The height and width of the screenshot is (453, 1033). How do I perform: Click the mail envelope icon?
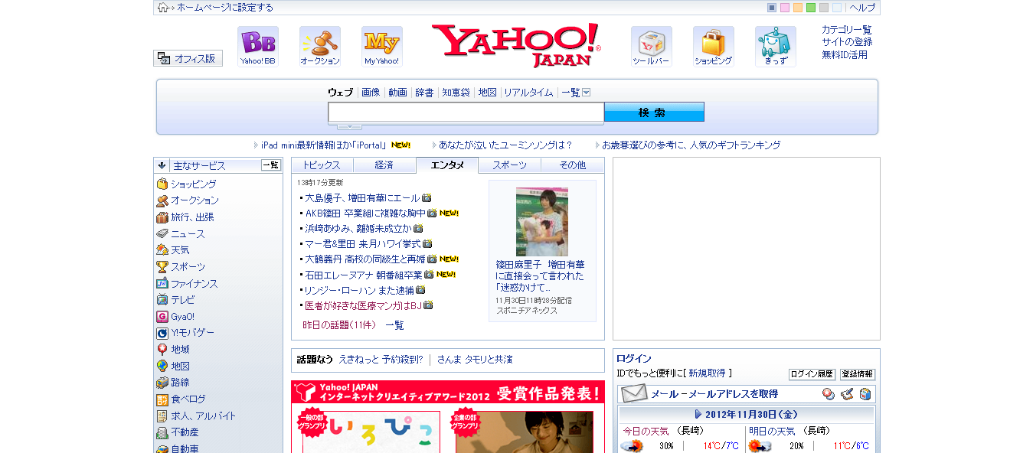point(634,394)
